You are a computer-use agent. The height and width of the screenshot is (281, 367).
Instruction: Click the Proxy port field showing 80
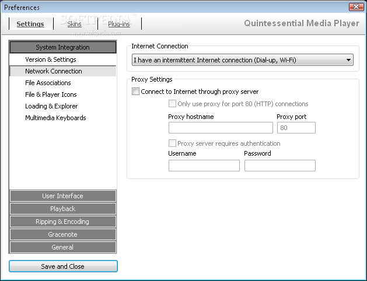click(296, 128)
